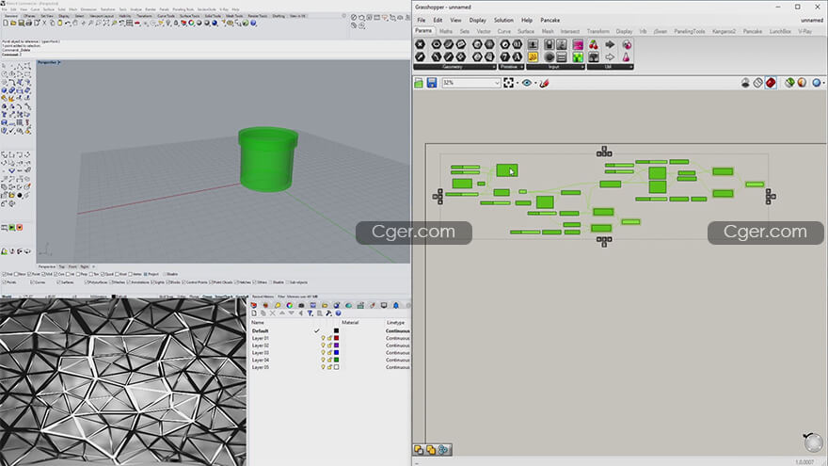Save the Grasshopper document with the floppy icon
The width and height of the screenshot is (828, 466).
tap(432, 83)
